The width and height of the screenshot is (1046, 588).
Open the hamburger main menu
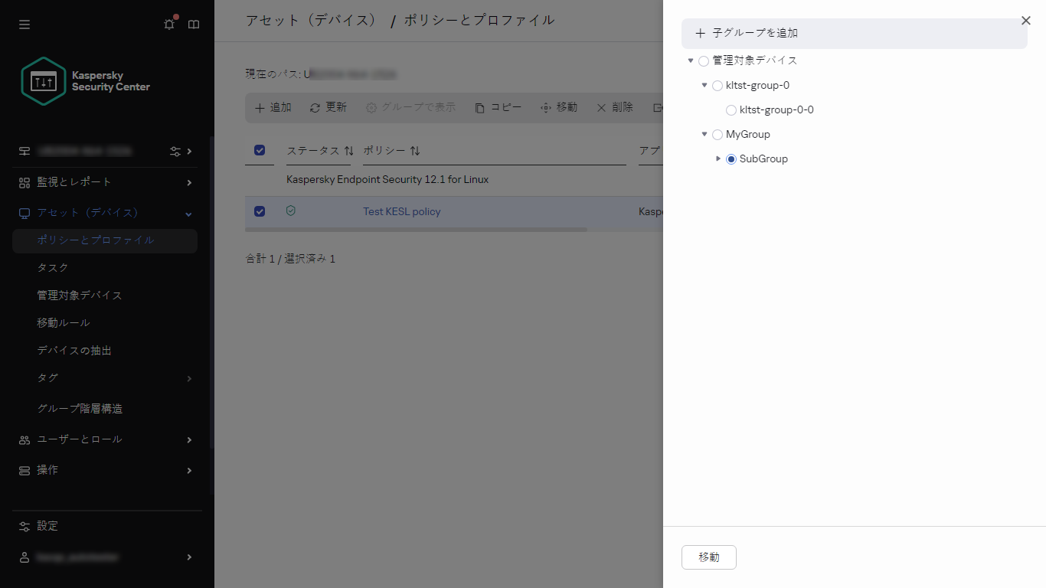(x=24, y=24)
